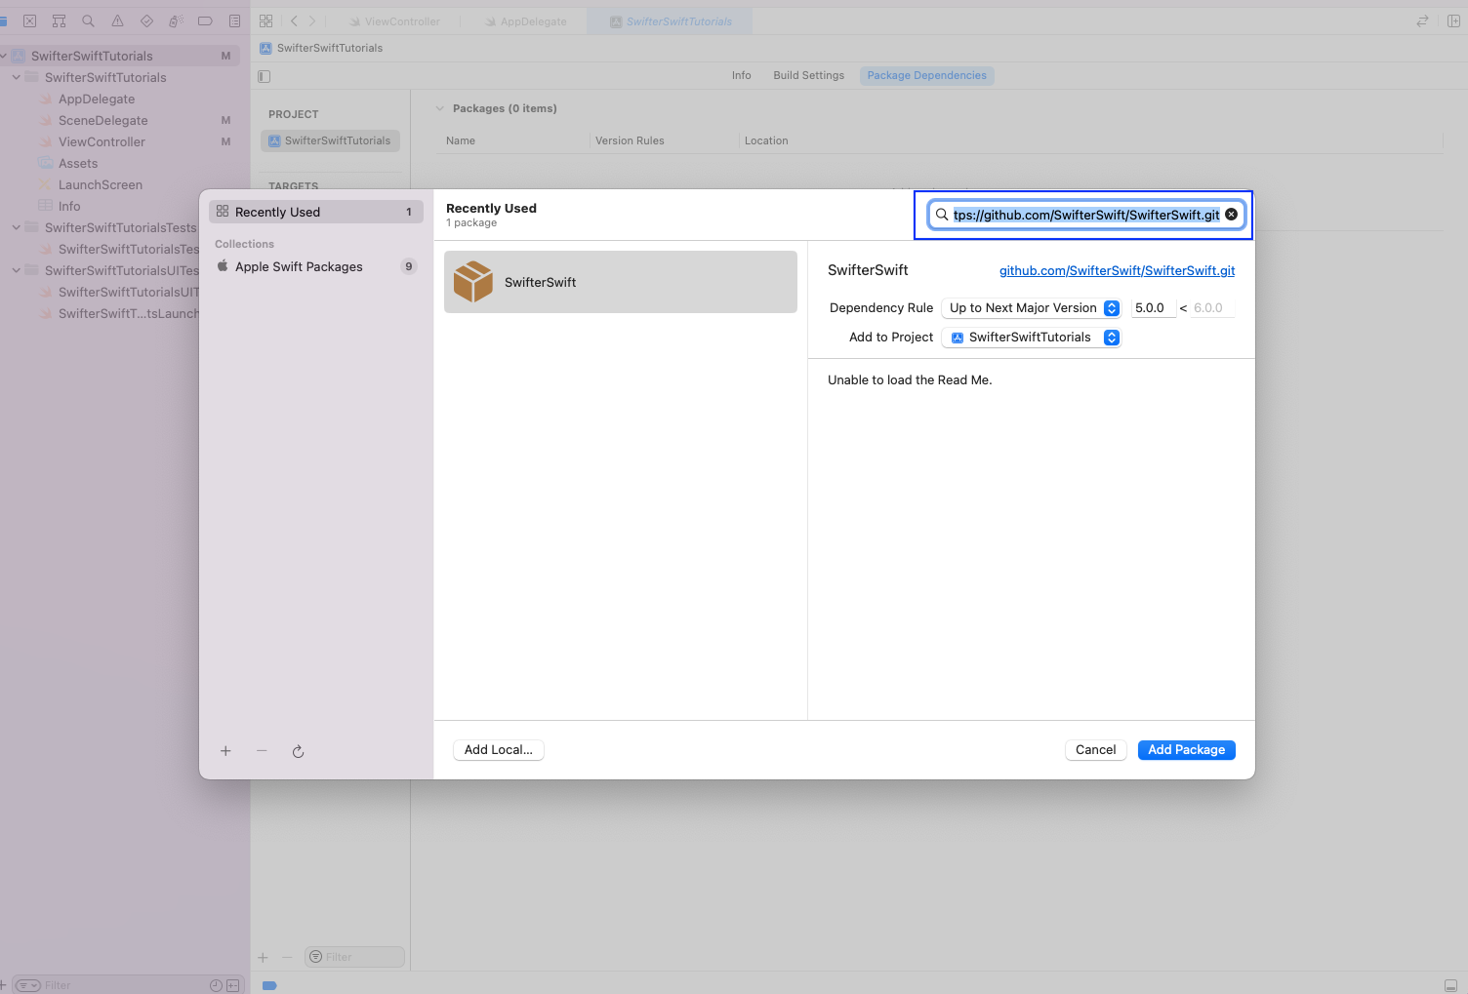Open the github.com/SwifterSwift/SwifterSwift.git link
This screenshot has height=994, width=1468.
pyautogui.click(x=1118, y=271)
